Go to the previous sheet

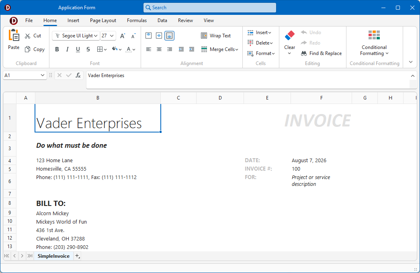(x=14, y=256)
